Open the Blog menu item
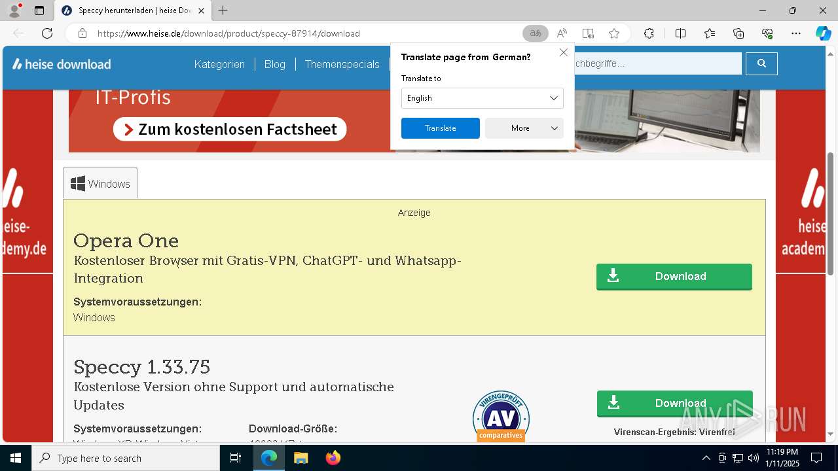Image resolution: width=838 pixels, height=471 pixels. coord(275,64)
